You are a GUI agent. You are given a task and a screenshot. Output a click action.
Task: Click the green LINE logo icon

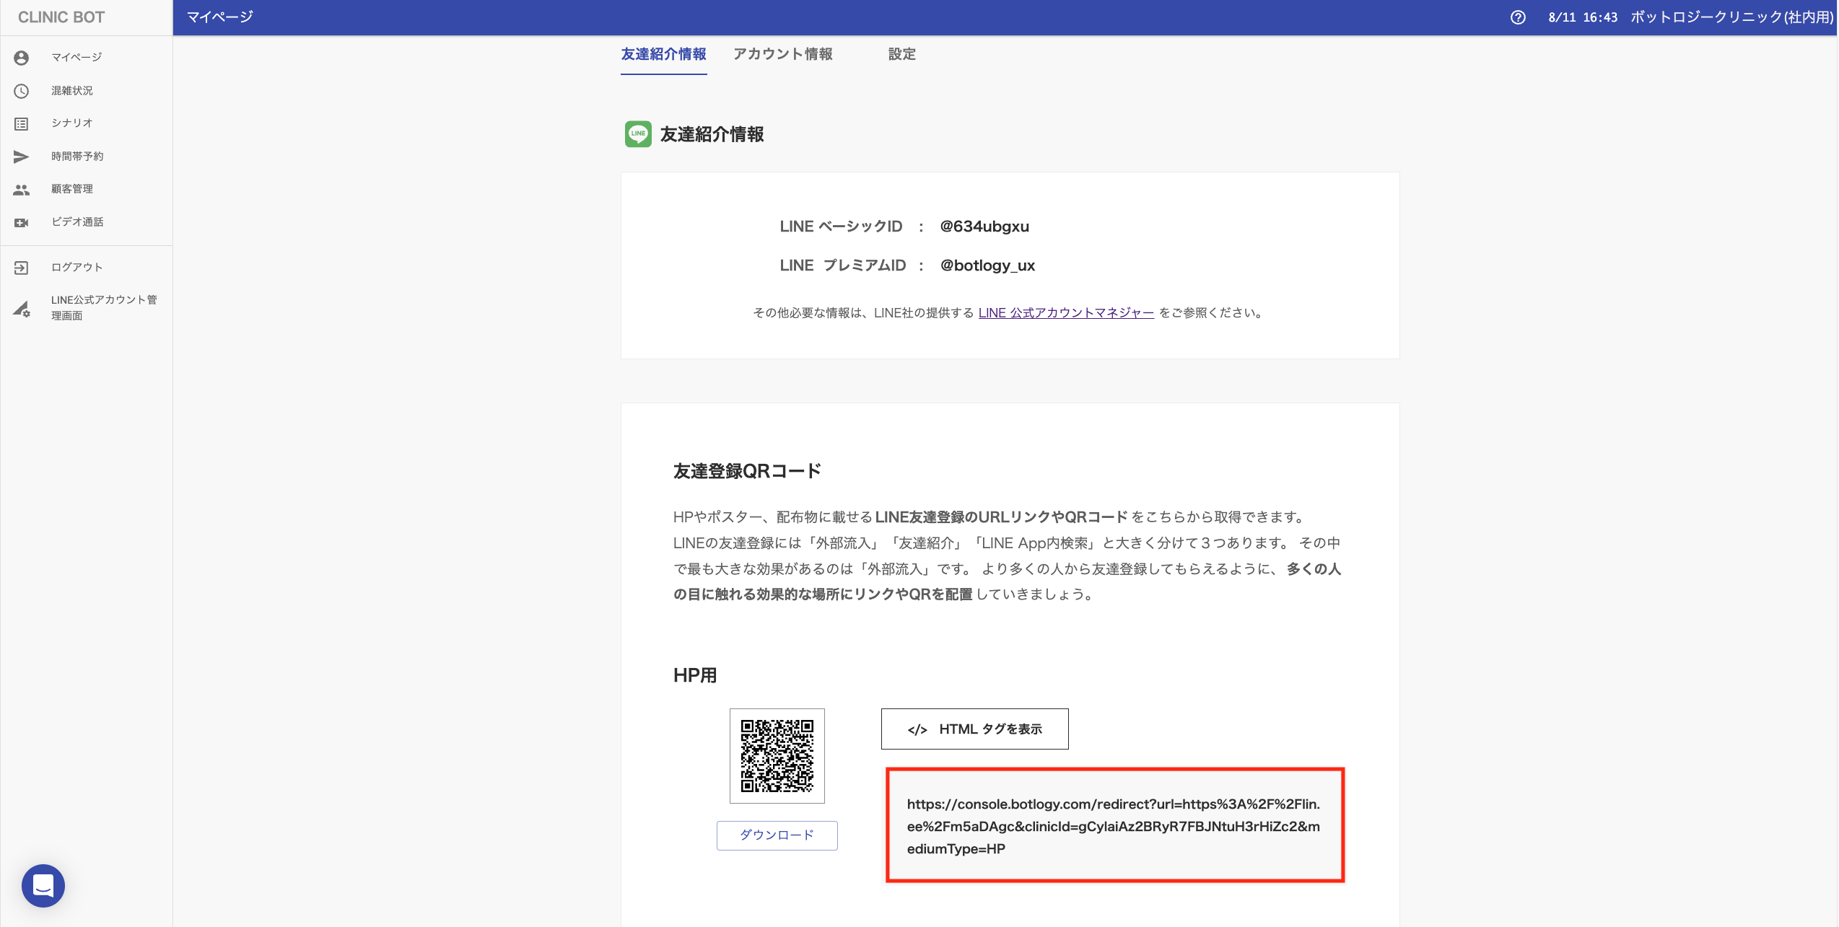click(x=638, y=134)
